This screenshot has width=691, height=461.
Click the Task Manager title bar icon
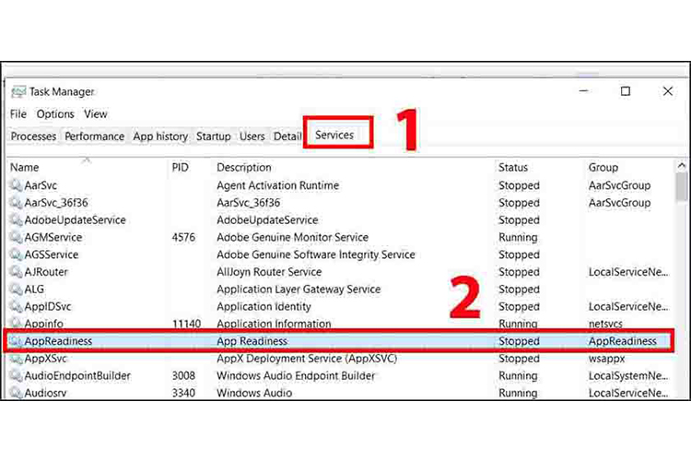pos(18,92)
